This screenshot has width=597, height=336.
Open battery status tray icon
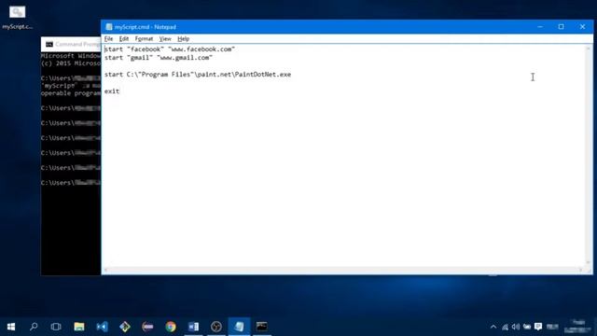point(527,327)
